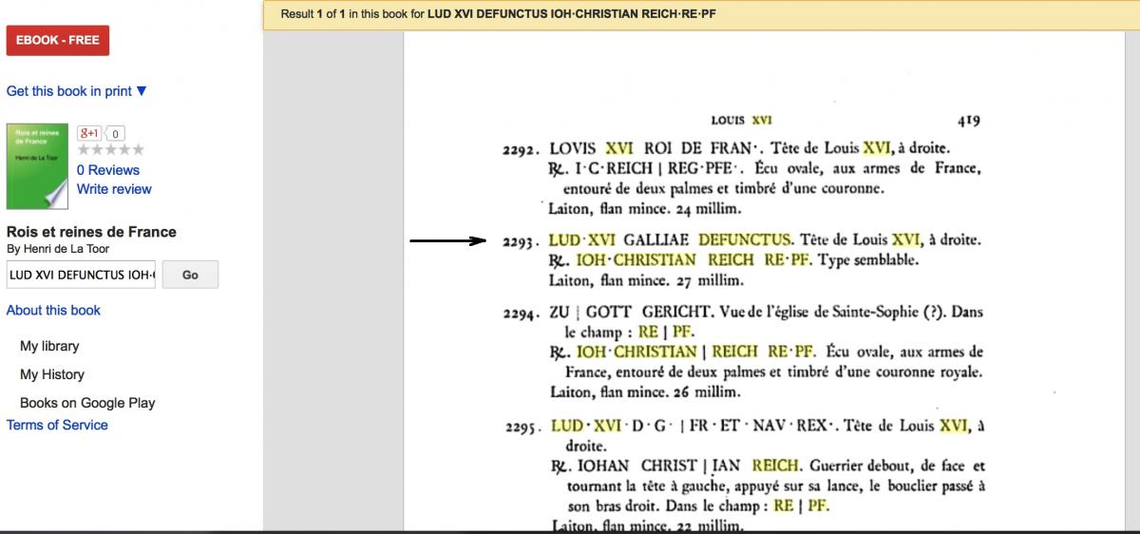Expand the Get this book in print dropdown

click(x=76, y=91)
